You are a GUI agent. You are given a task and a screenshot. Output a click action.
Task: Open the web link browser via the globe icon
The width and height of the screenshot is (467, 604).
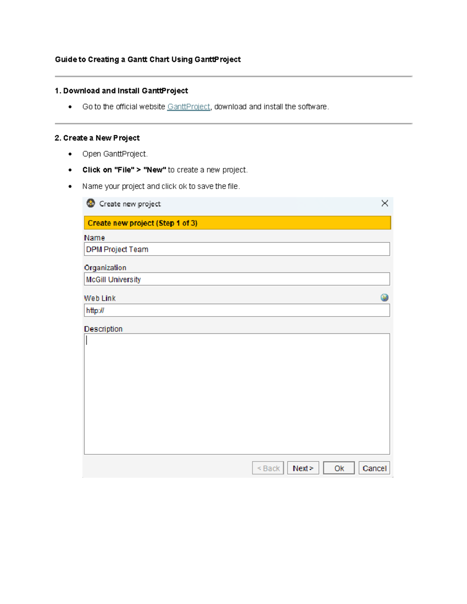[x=384, y=297]
